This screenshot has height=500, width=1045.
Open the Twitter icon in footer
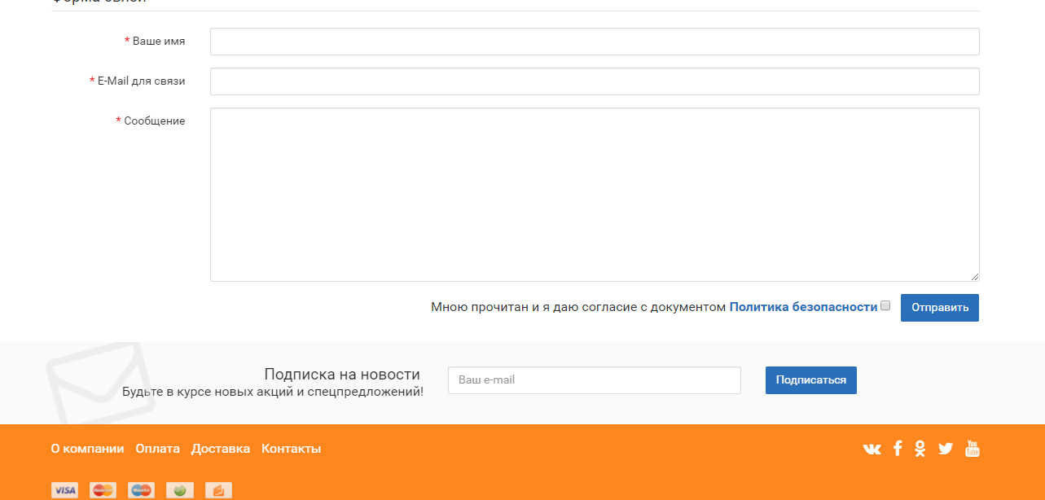[x=946, y=448]
